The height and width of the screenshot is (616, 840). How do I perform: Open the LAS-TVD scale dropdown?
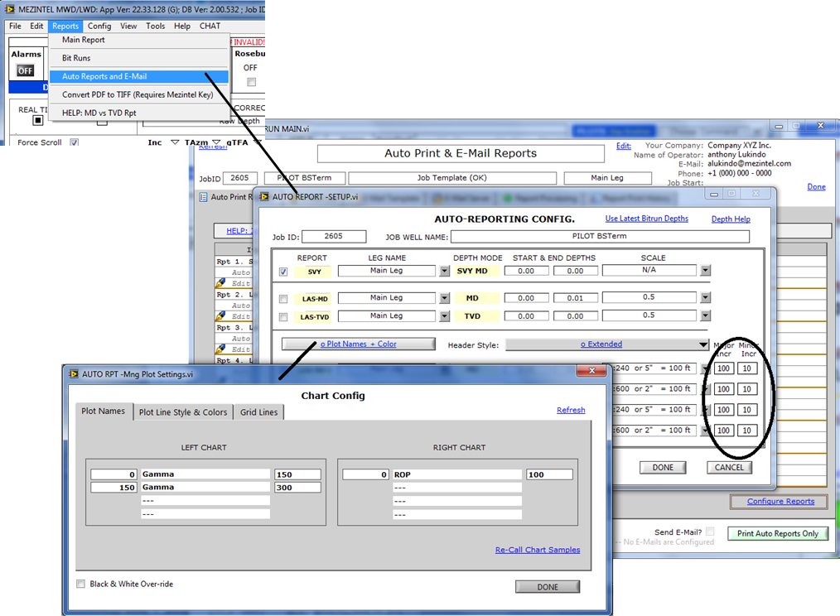[x=706, y=315]
